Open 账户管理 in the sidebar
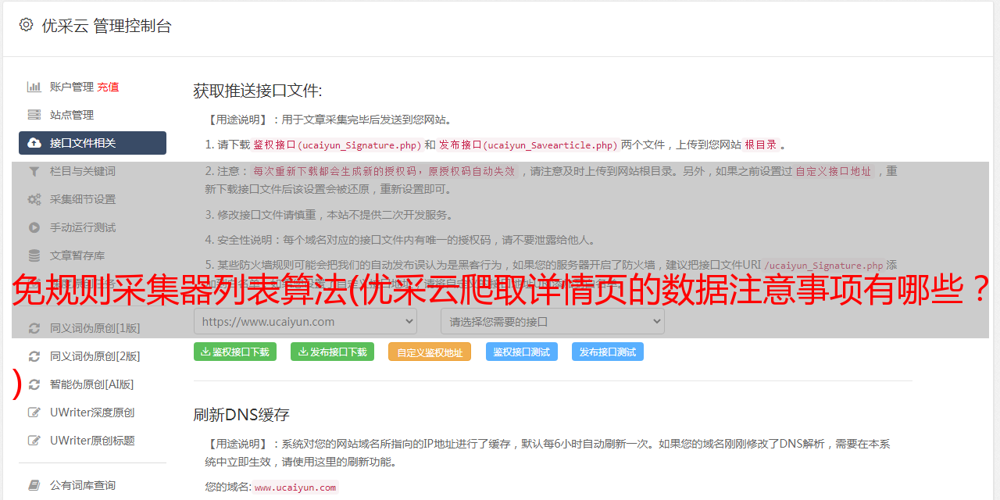 [72, 87]
